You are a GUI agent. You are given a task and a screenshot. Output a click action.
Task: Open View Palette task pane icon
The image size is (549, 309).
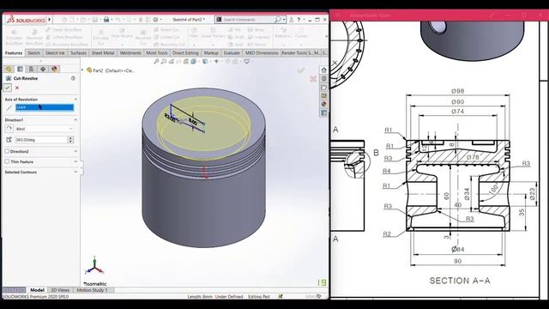(x=324, y=95)
